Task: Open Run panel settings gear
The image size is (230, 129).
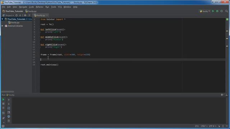Action: coord(222,95)
